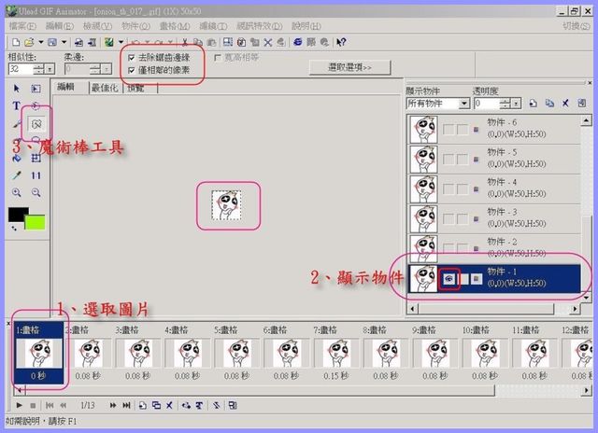598x433 pixels.
Task: Open the 相似性 value dropdown arrow
Action: tap(50, 69)
